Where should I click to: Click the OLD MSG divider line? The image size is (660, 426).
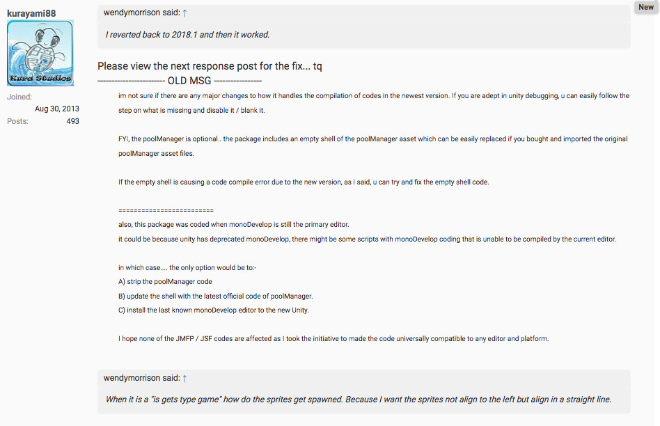pos(180,81)
